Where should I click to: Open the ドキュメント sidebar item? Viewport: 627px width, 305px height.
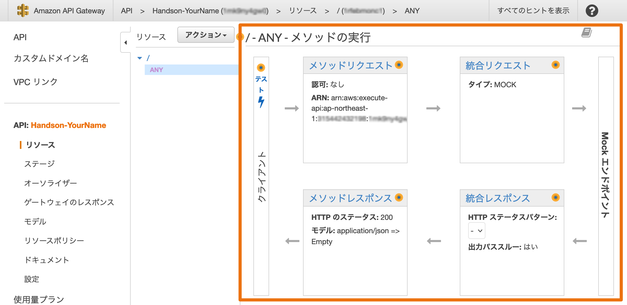[x=47, y=260]
